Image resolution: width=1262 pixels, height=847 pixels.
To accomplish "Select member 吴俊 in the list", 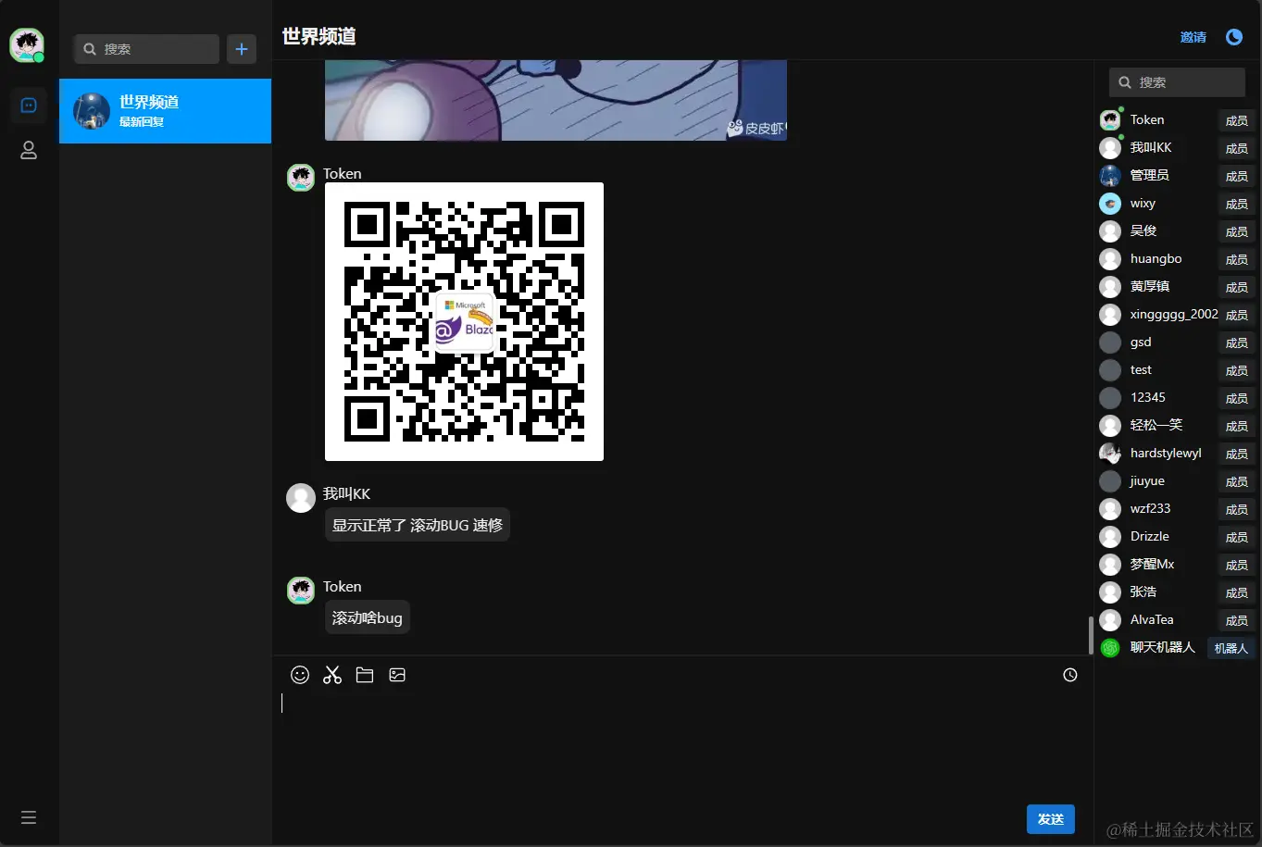I will pyautogui.click(x=1176, y=230).
